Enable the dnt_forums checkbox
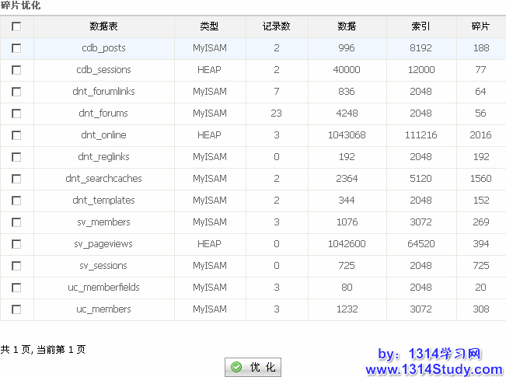The image size is (506, 377). pyautogui.click(x=17, y=113)
